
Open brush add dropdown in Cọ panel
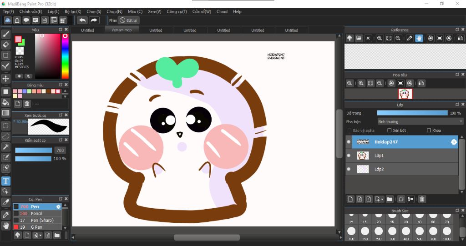pyautogui.click(x=41, y=236)
